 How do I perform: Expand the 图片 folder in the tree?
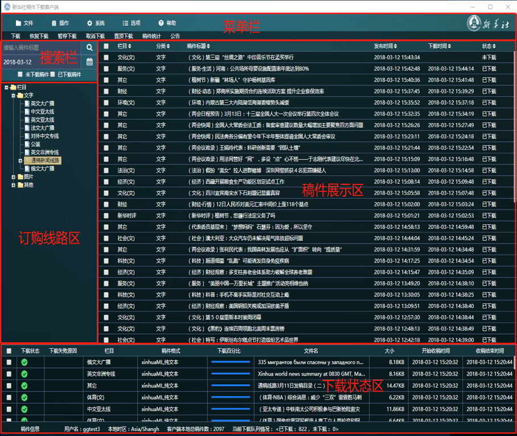click(x=14, y=177)
